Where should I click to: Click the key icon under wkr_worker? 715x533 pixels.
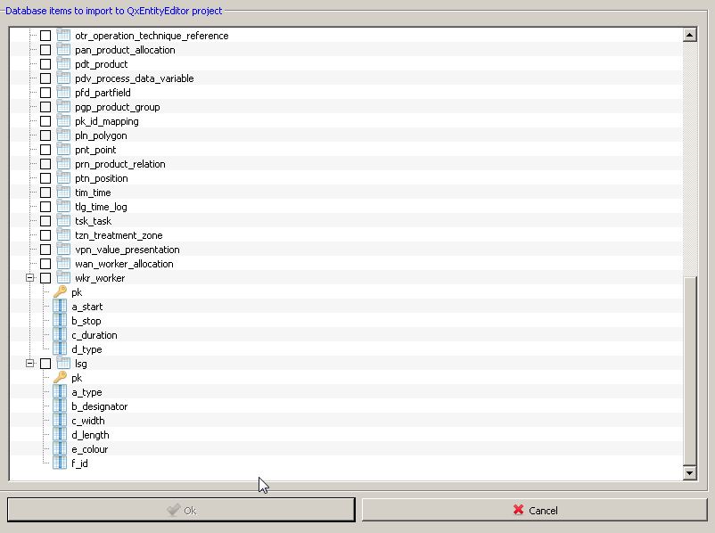coord(62,291)
